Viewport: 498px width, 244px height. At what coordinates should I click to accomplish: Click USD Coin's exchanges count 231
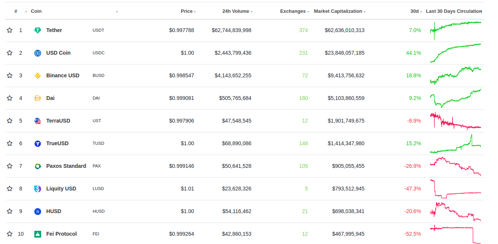coord(303,53)
